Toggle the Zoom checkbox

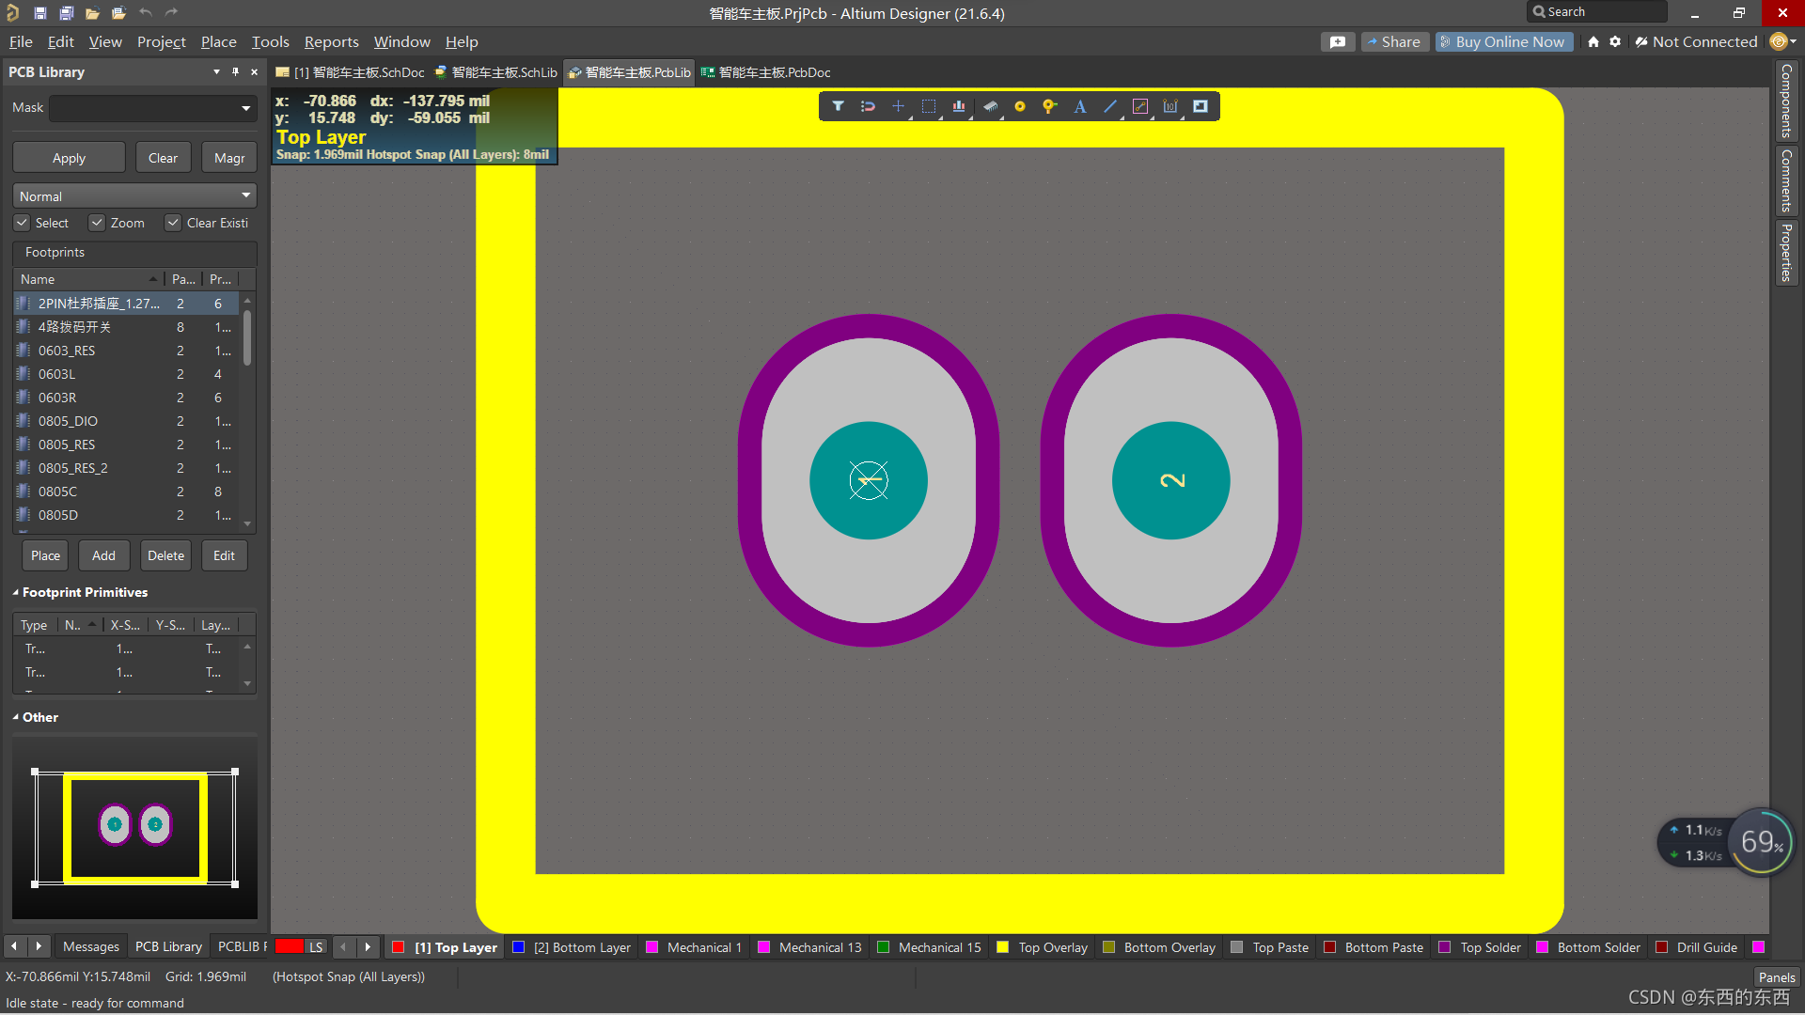click(97, 223)
